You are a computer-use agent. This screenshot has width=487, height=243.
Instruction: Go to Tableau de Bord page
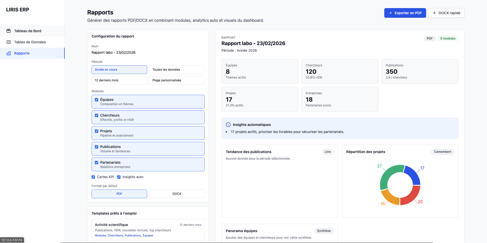pos(28,31)
